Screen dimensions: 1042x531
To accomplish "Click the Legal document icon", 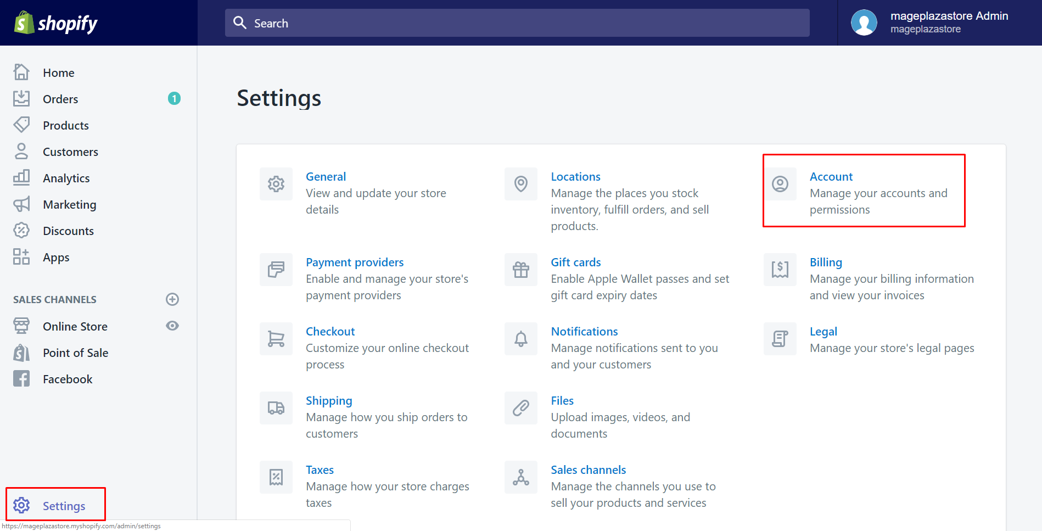I will [780, 339].
